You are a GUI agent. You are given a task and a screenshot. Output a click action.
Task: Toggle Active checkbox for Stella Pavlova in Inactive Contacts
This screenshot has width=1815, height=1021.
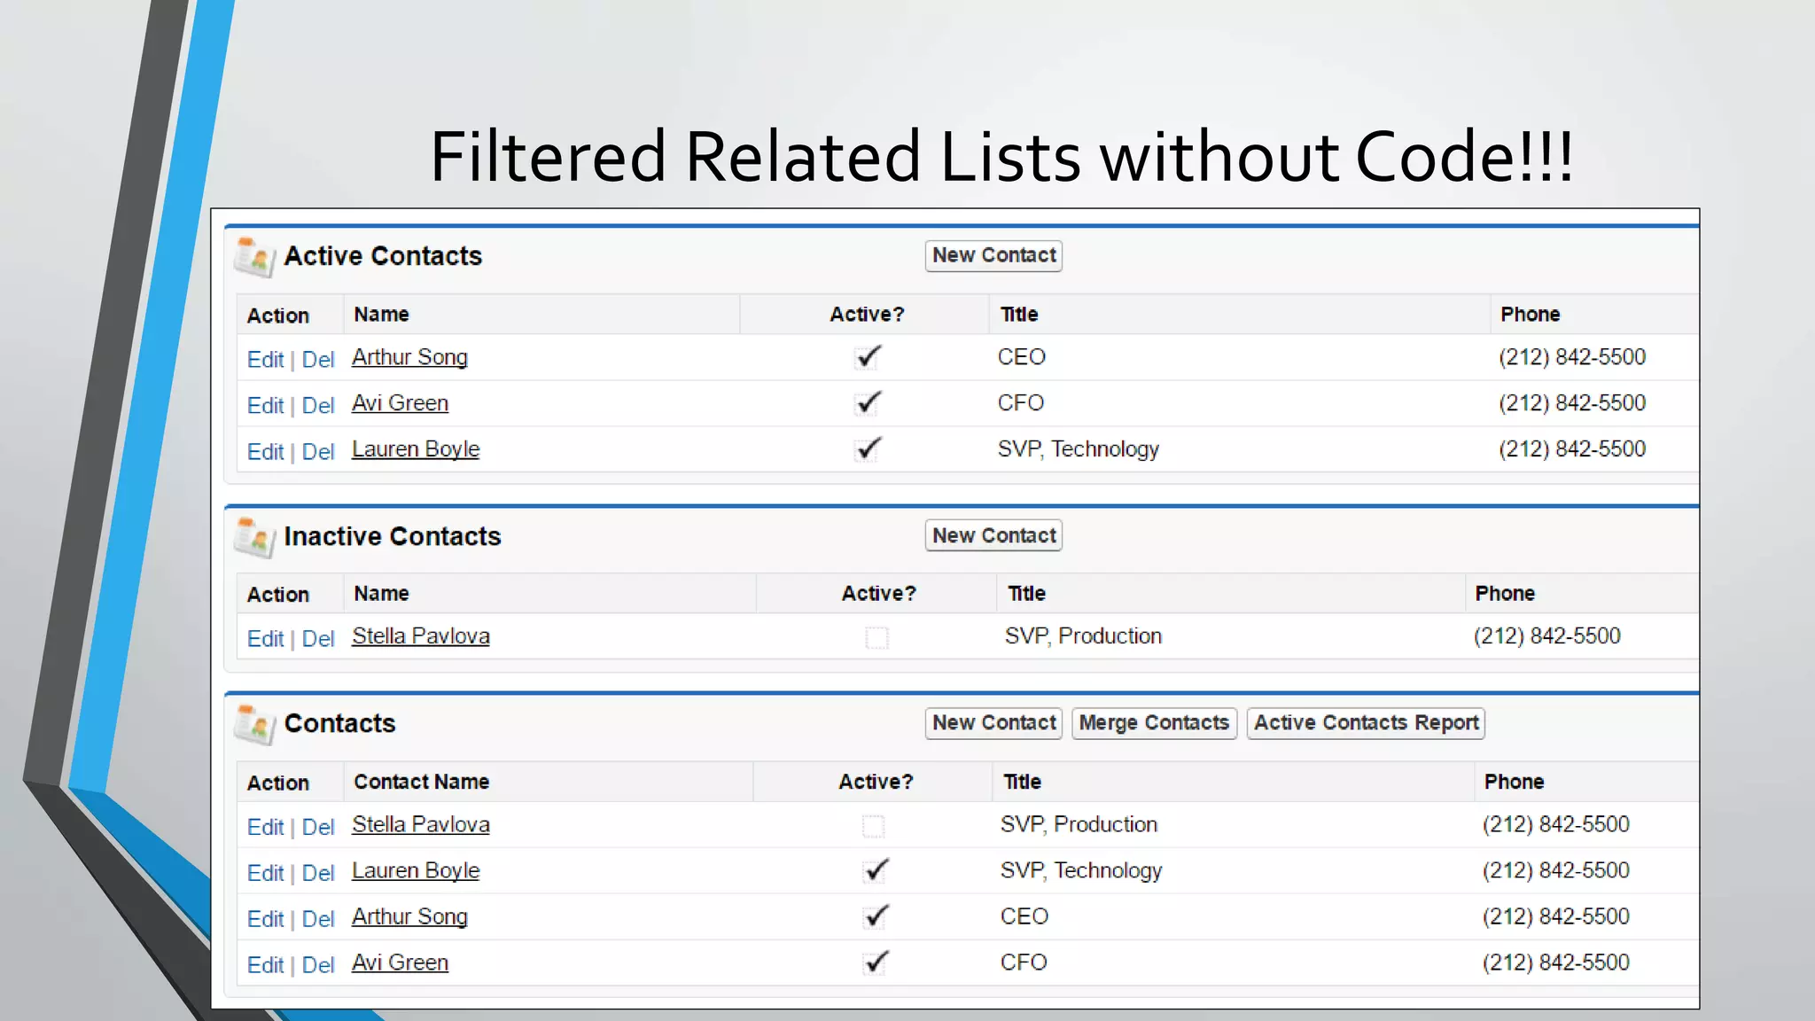(876, 637)
